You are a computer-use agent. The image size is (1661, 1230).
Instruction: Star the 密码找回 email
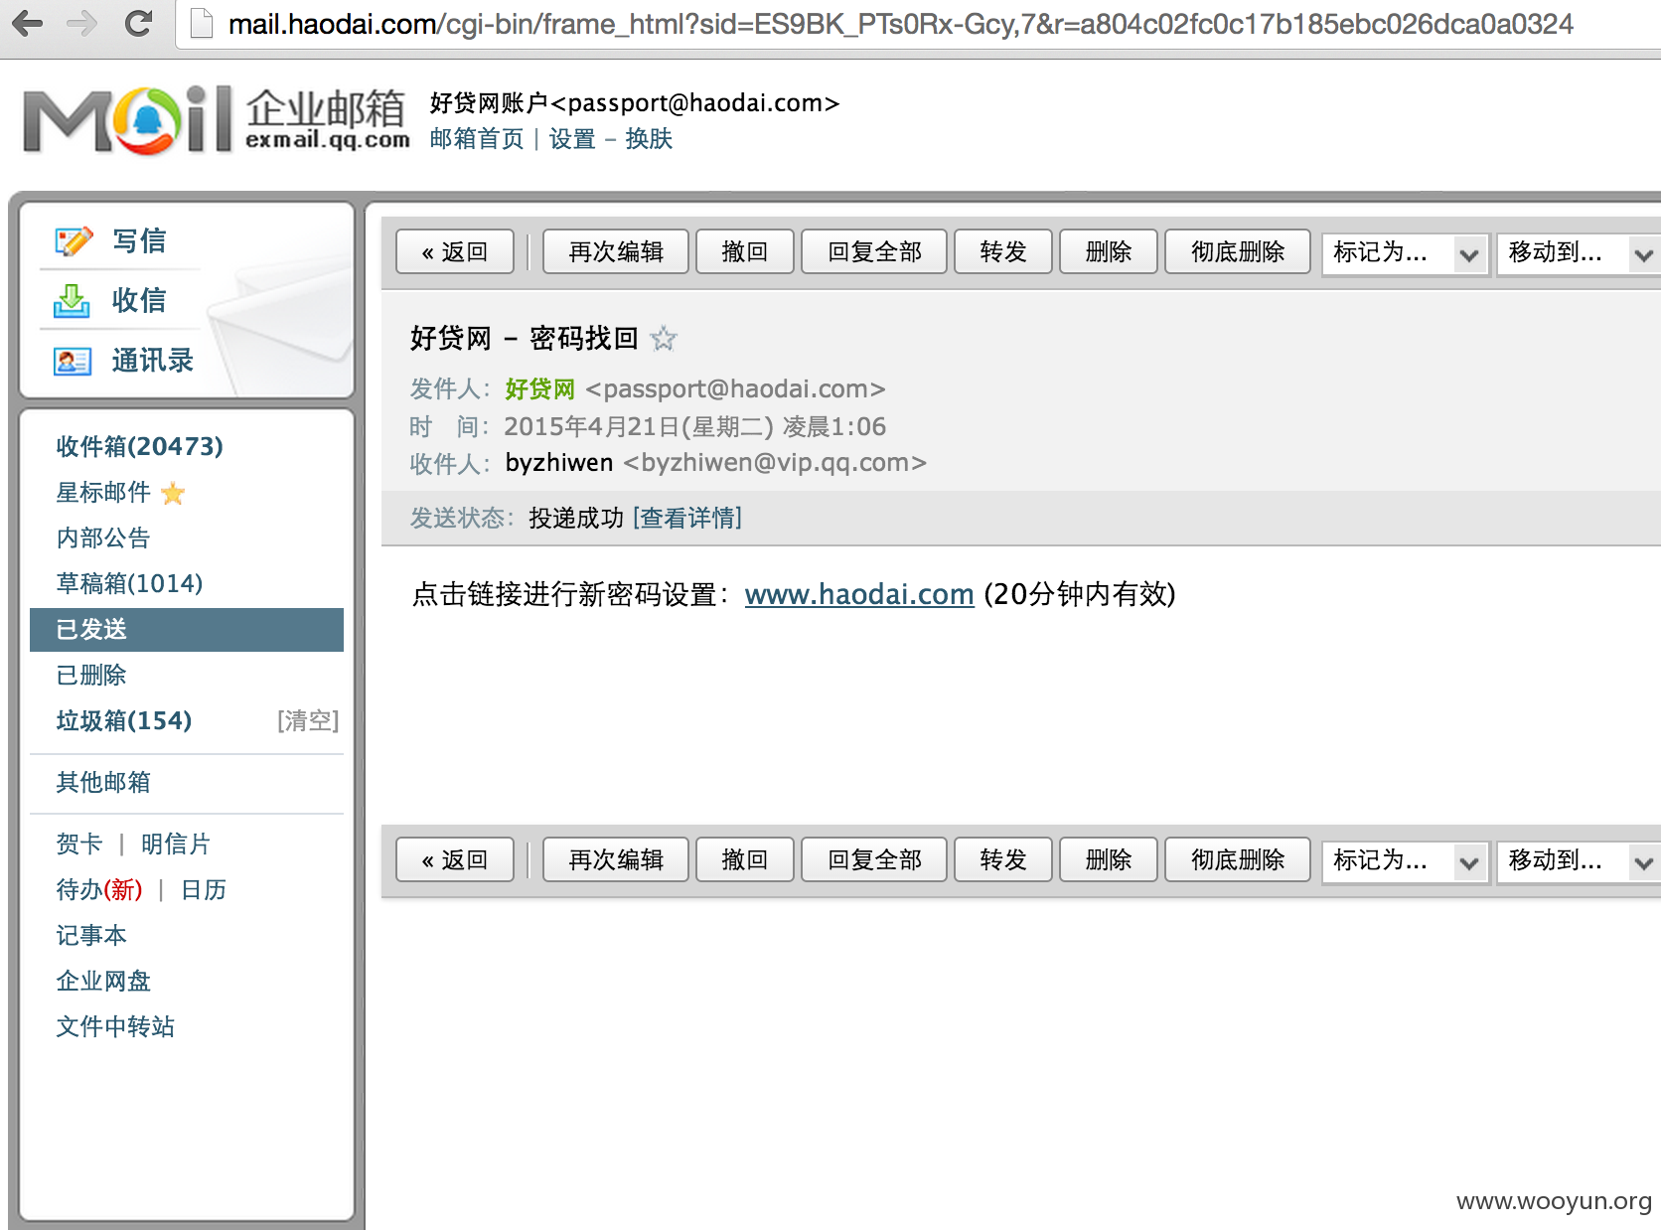coord(664,339)
